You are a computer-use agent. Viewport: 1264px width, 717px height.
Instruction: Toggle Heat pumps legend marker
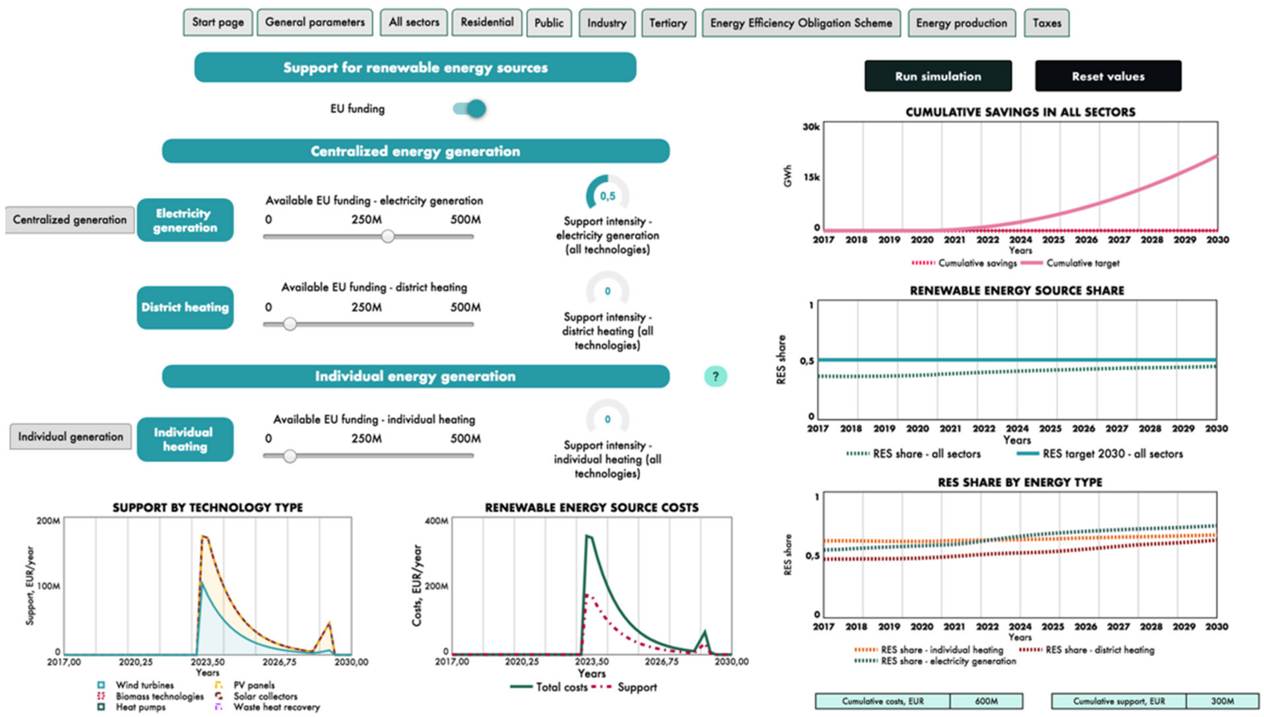(101, 707)
